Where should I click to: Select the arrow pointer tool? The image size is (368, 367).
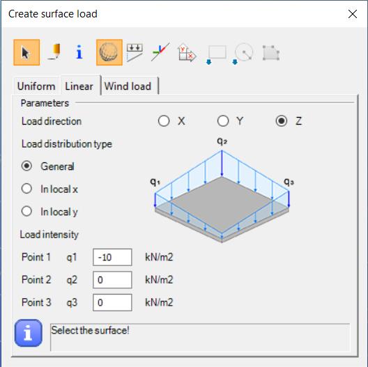pyautogui.click(x=26, y=52)
